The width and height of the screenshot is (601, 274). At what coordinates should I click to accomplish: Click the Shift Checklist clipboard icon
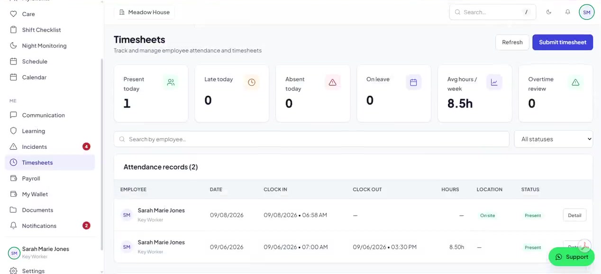pyautogui.click(x=13, y=30)
